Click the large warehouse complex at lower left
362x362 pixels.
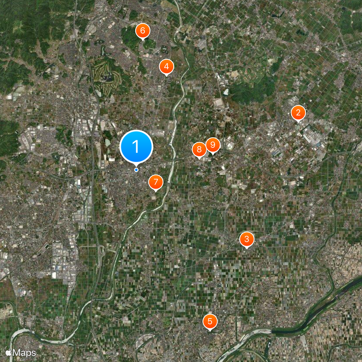63,263
